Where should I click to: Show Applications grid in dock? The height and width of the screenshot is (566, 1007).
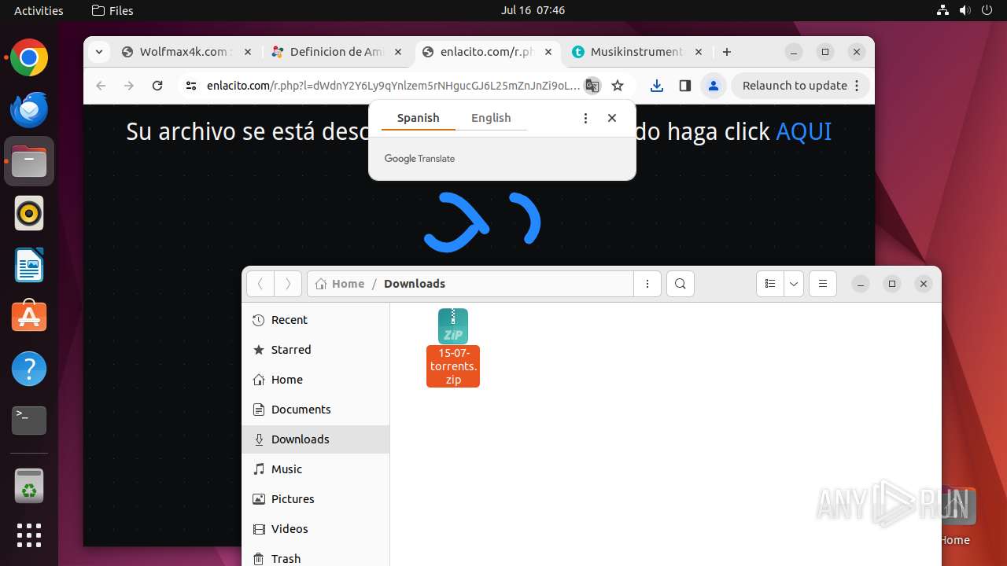29,535
